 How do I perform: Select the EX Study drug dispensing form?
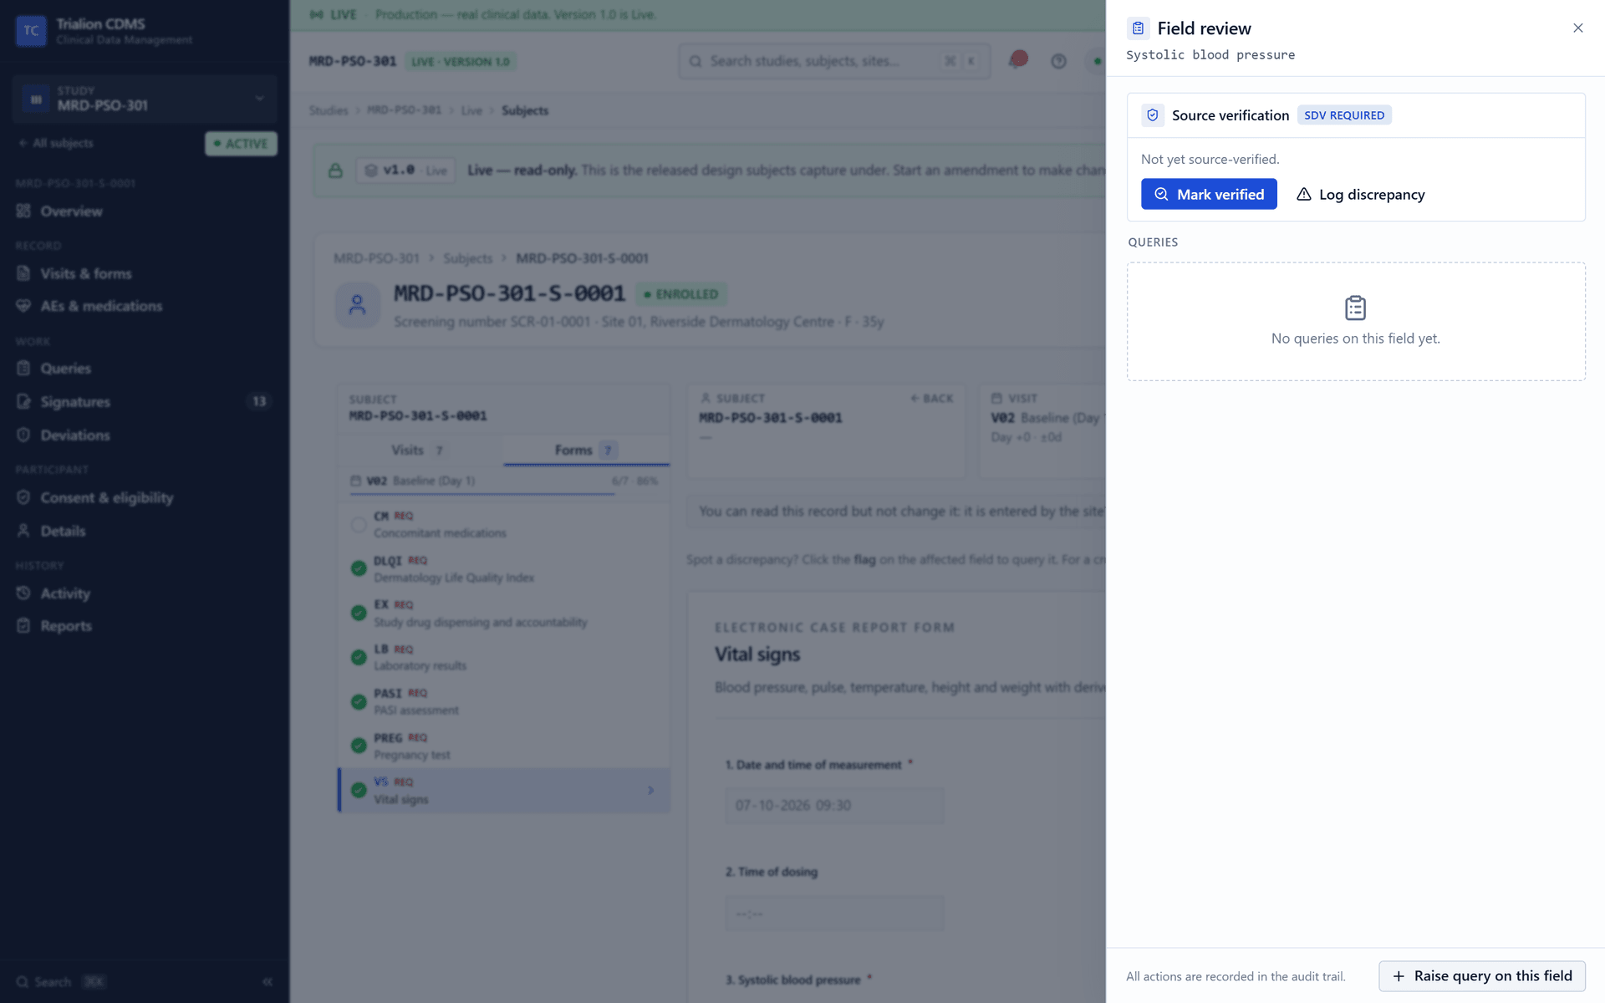(504, 613)
